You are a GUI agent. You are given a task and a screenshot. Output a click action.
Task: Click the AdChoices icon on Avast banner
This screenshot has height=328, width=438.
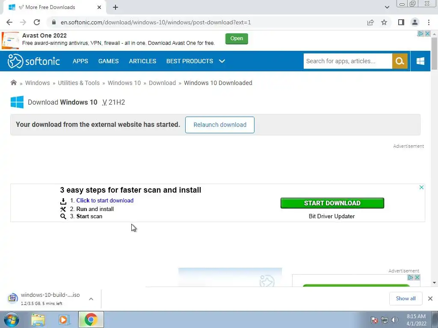[421, 34]
